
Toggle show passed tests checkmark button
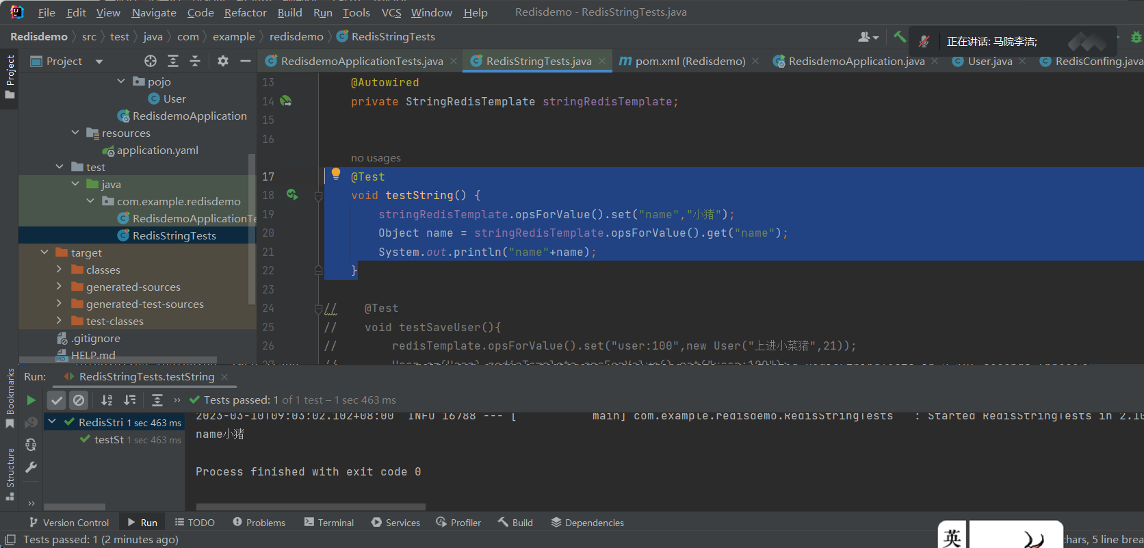tap(57, 400)
